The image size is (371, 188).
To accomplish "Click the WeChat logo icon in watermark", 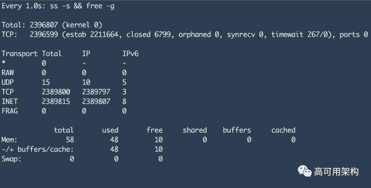I will point(305,171).
